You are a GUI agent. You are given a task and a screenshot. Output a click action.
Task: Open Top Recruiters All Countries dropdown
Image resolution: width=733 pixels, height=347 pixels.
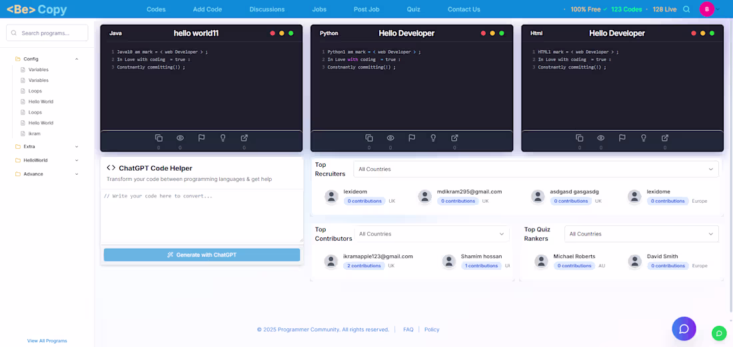point(536,170)
